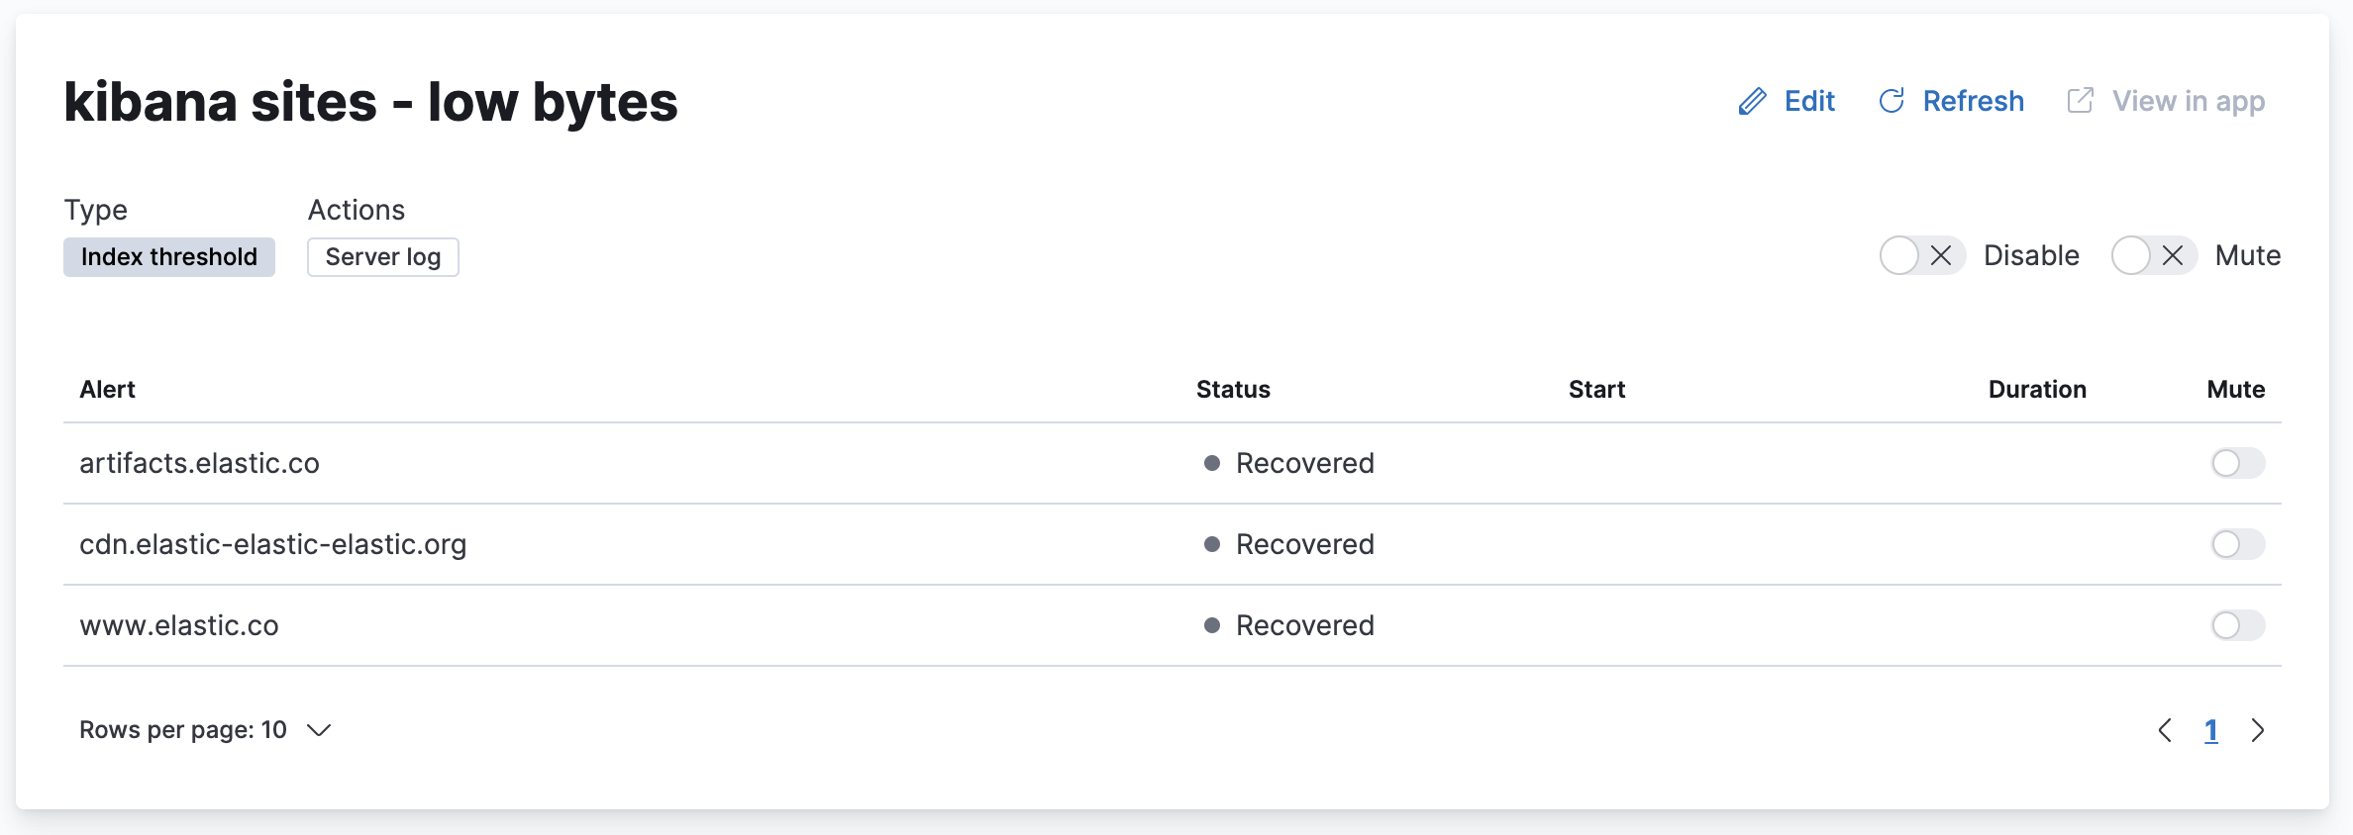Clear the Disable switch with its X icon
The image size is (2353, 835).
(1943, 255)
